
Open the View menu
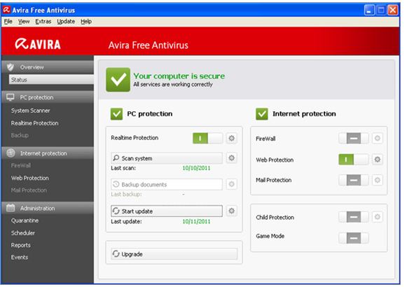click(24, 22)
